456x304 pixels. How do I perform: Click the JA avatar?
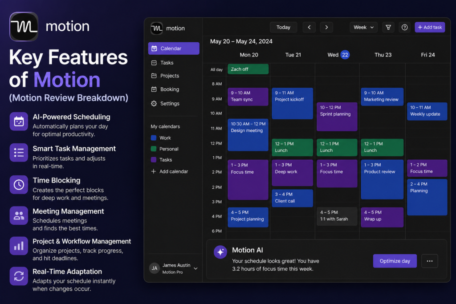point(155,268)
